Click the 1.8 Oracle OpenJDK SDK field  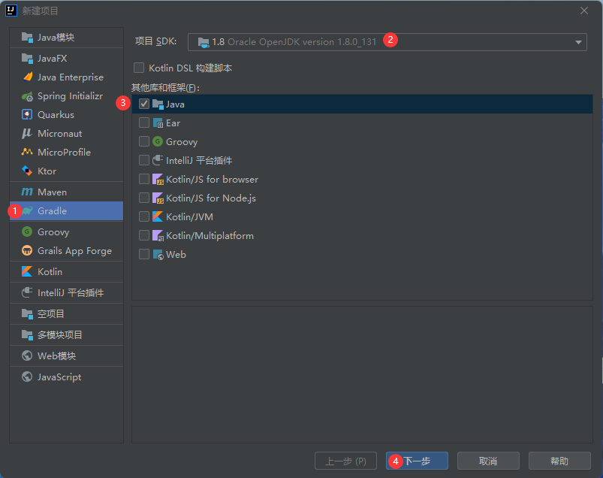coord(387,42)
